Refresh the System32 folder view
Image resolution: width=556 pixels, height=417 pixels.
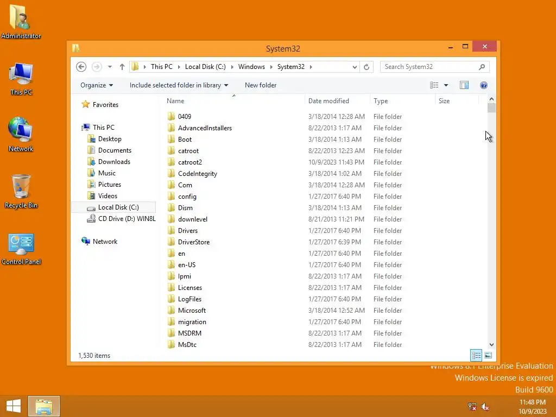click(x=367, y=67)
